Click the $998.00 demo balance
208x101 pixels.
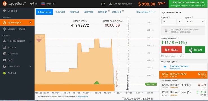pyautogui.click(x=147, y=4)
